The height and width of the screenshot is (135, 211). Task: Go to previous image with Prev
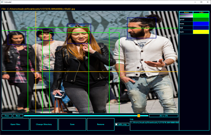[x=7, y=116]
